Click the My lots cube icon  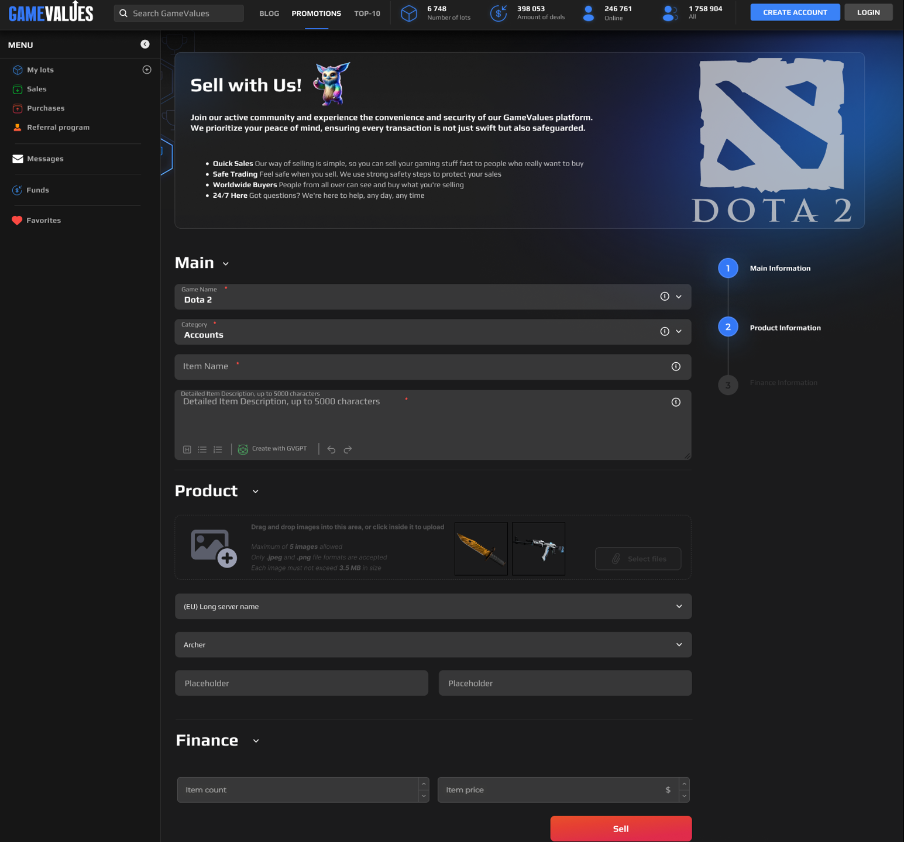click(18, 70)
